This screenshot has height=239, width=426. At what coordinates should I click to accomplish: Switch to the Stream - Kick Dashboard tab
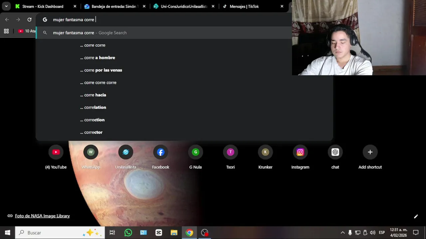tap(43, 6)
